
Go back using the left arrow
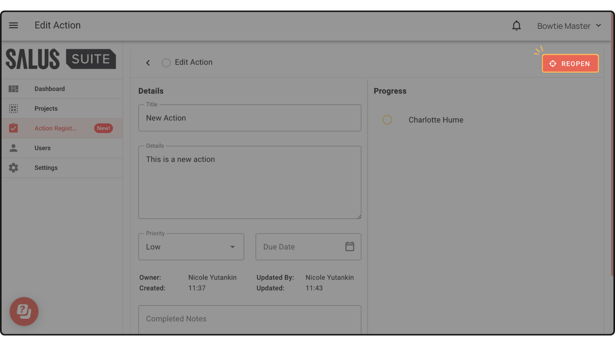tap(148, 63)
